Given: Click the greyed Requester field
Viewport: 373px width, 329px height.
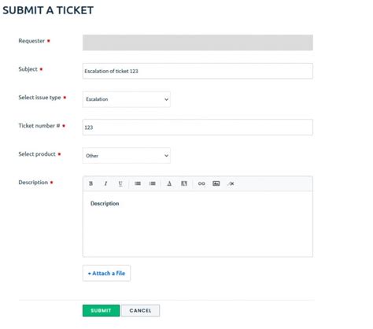Looking at the screenshot, I should tap(198, 43).
